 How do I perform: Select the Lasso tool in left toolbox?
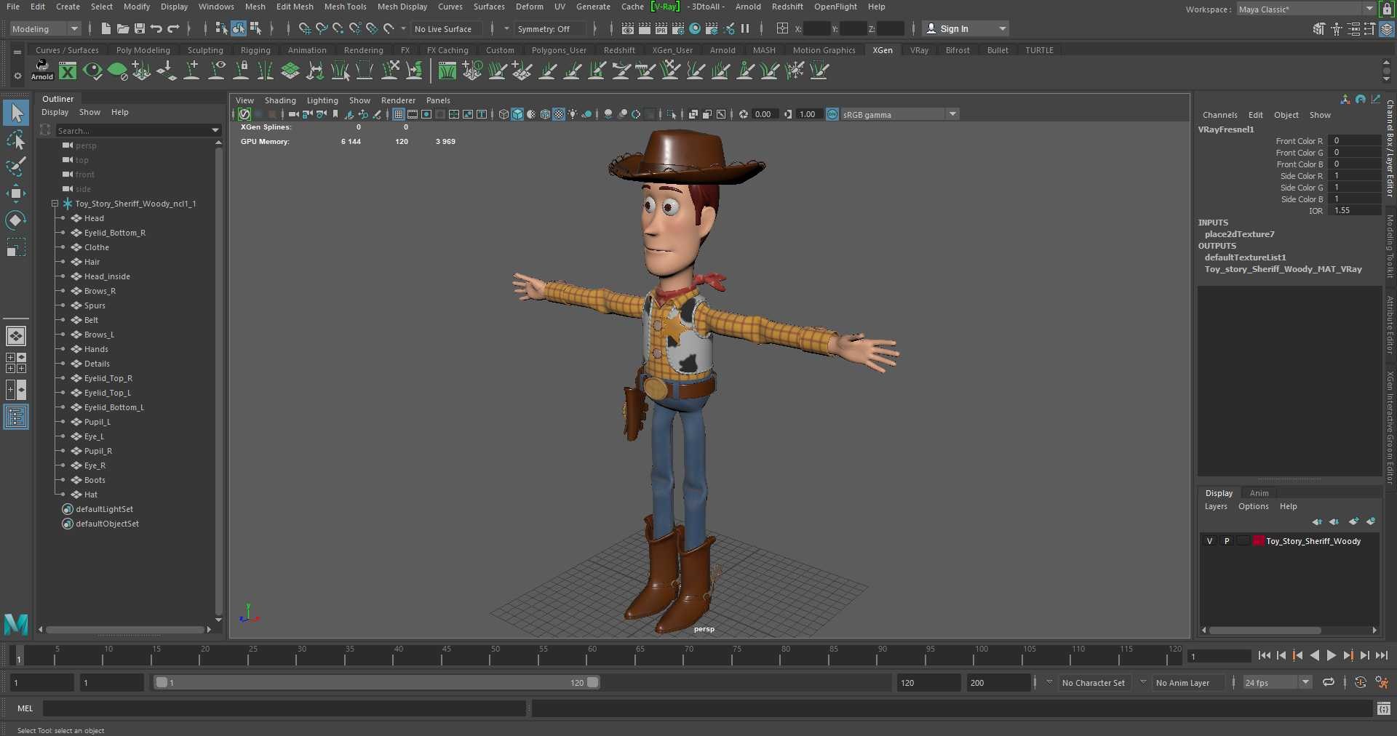(16, 140)
